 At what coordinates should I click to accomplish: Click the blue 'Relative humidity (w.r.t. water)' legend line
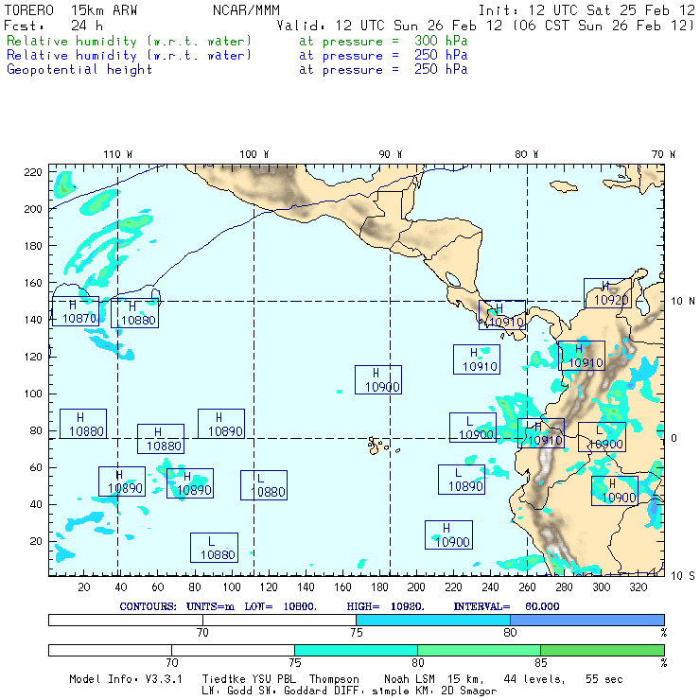(129, 56)
